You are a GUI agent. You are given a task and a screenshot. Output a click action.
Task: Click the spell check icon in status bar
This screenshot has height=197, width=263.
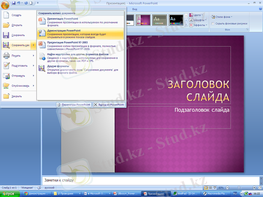point(39,187)
